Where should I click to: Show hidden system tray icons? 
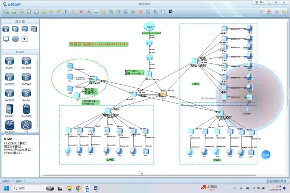(x=234, y=188)
